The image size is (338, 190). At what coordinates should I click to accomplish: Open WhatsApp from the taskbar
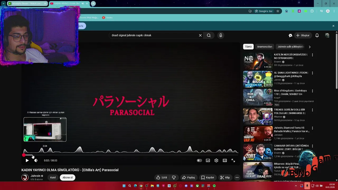click(175, 186)
